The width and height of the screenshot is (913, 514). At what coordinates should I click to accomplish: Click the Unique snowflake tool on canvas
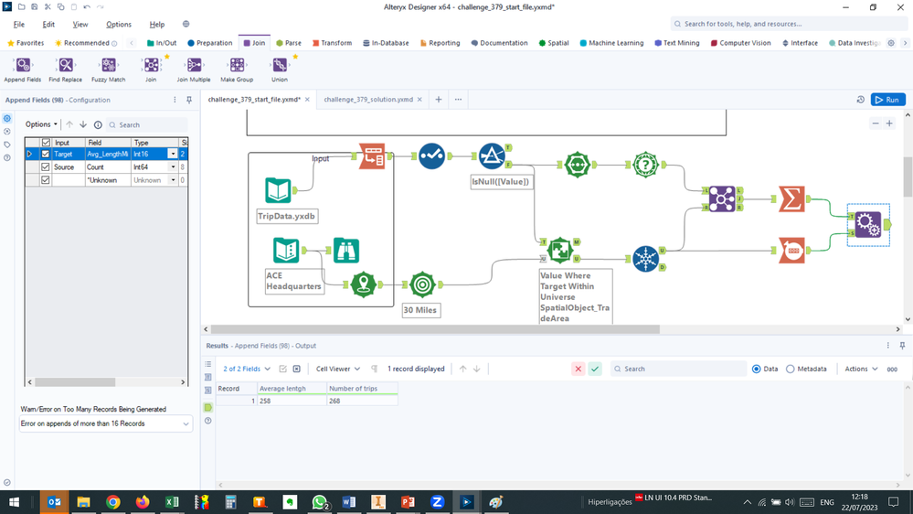[646, 258]
